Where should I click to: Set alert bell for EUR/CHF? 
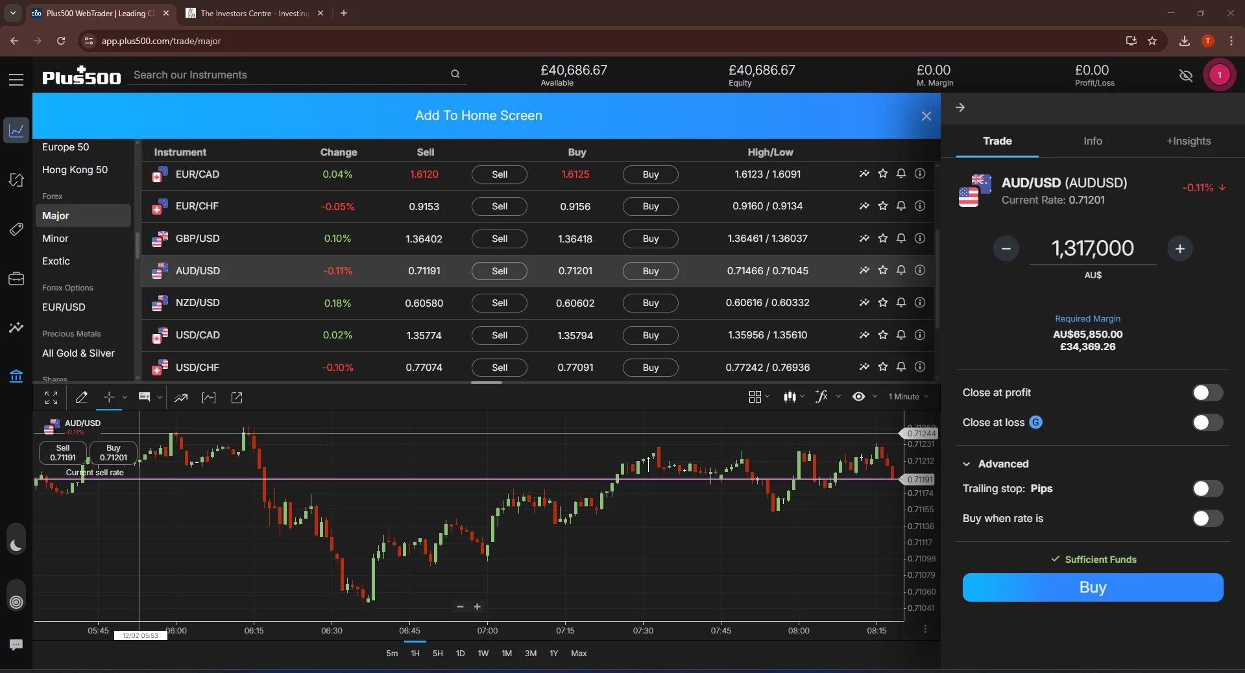coord(901,206)
